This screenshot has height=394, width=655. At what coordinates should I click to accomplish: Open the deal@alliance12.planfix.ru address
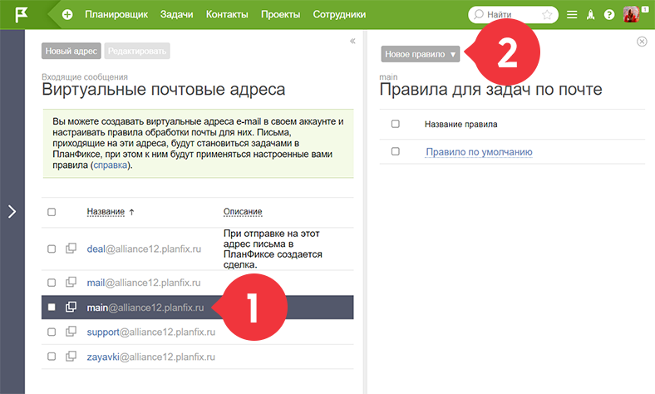144,249
